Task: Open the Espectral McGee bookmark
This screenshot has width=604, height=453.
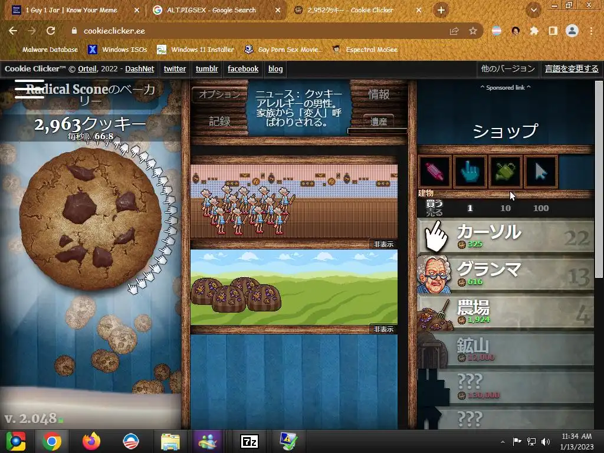Action: (x=365, y=50)
